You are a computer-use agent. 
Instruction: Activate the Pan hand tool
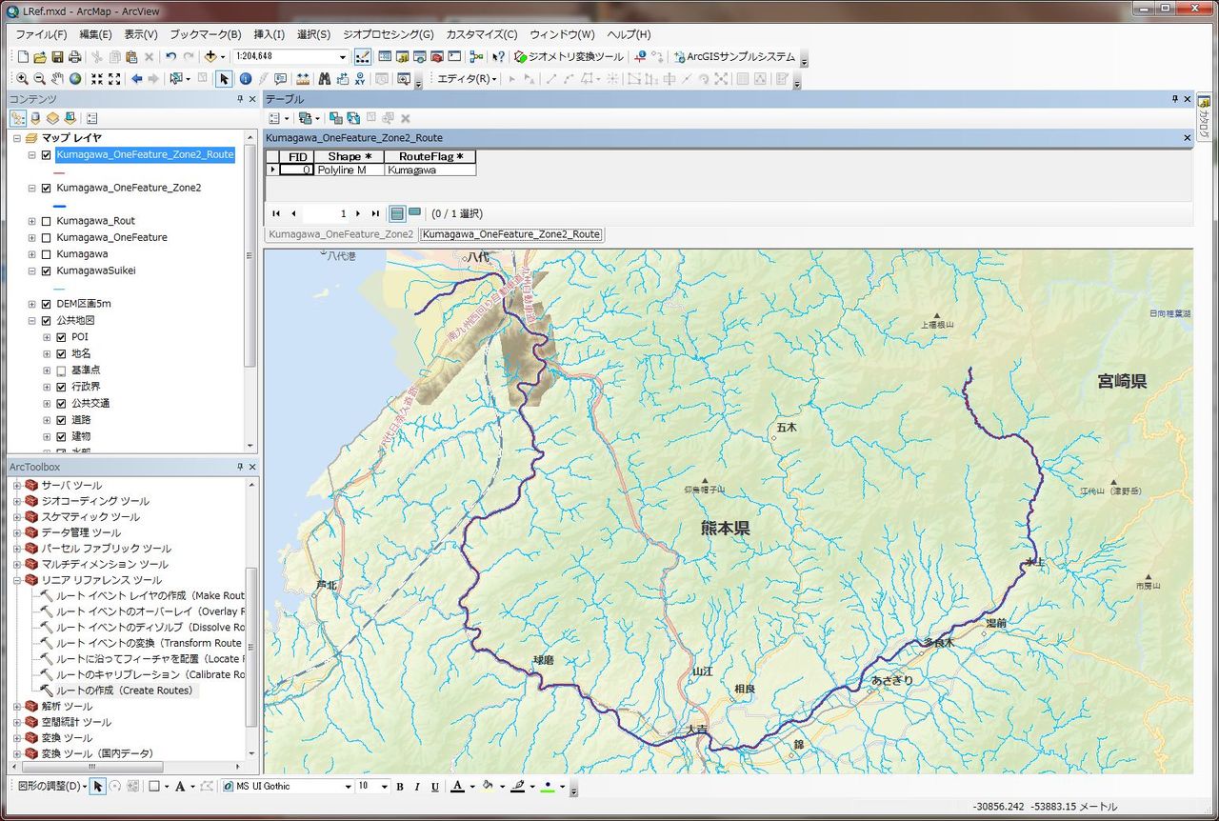pos(57,79)
